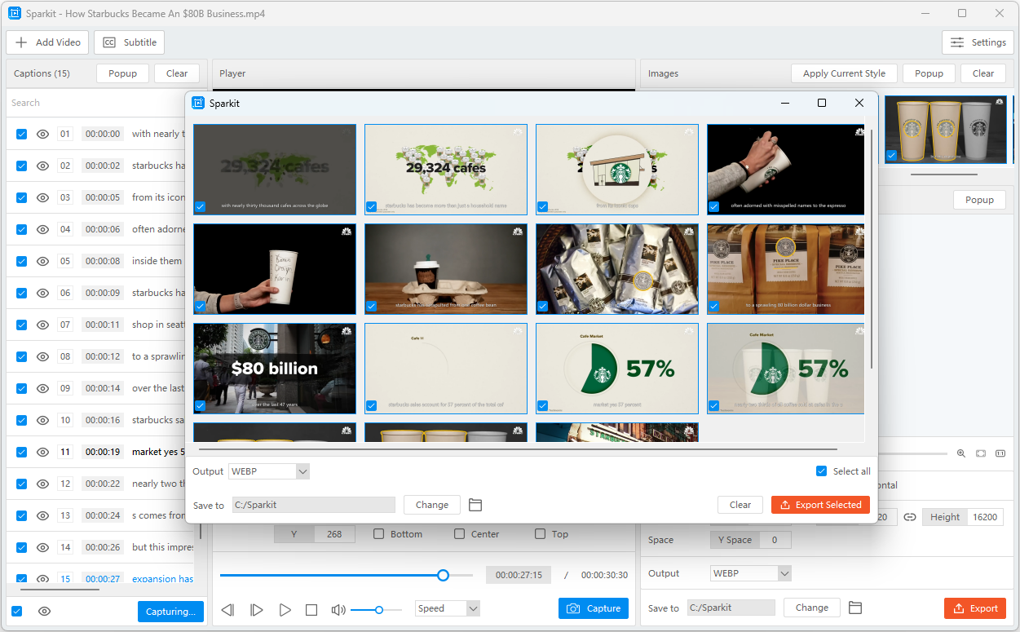
Task: Stop video playback
Action: [311, 610]
